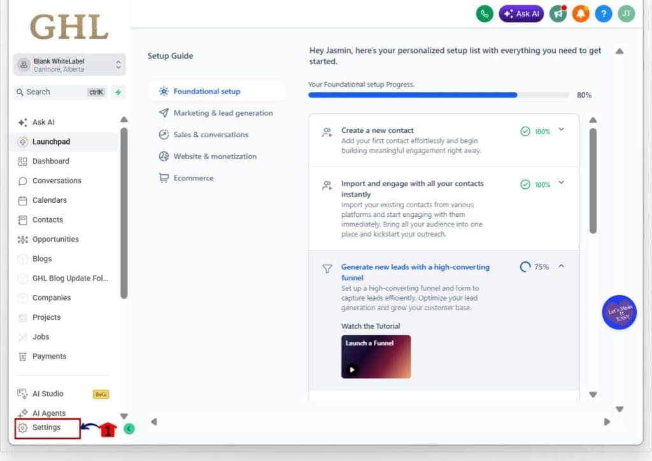
Task: Click the AI Studio icon in sidebar
Action: click(22, 394)
